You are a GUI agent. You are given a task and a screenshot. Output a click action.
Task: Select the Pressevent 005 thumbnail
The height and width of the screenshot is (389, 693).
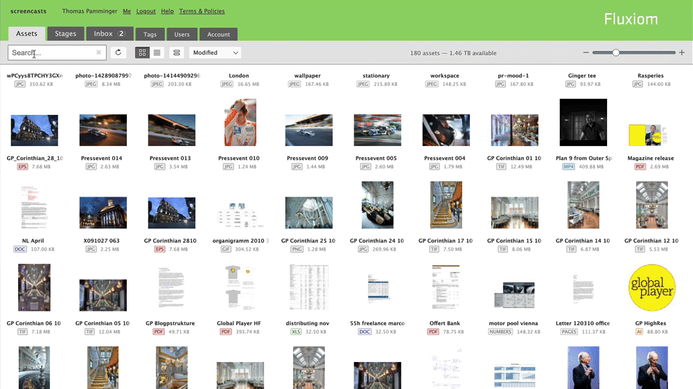[378, 130]
